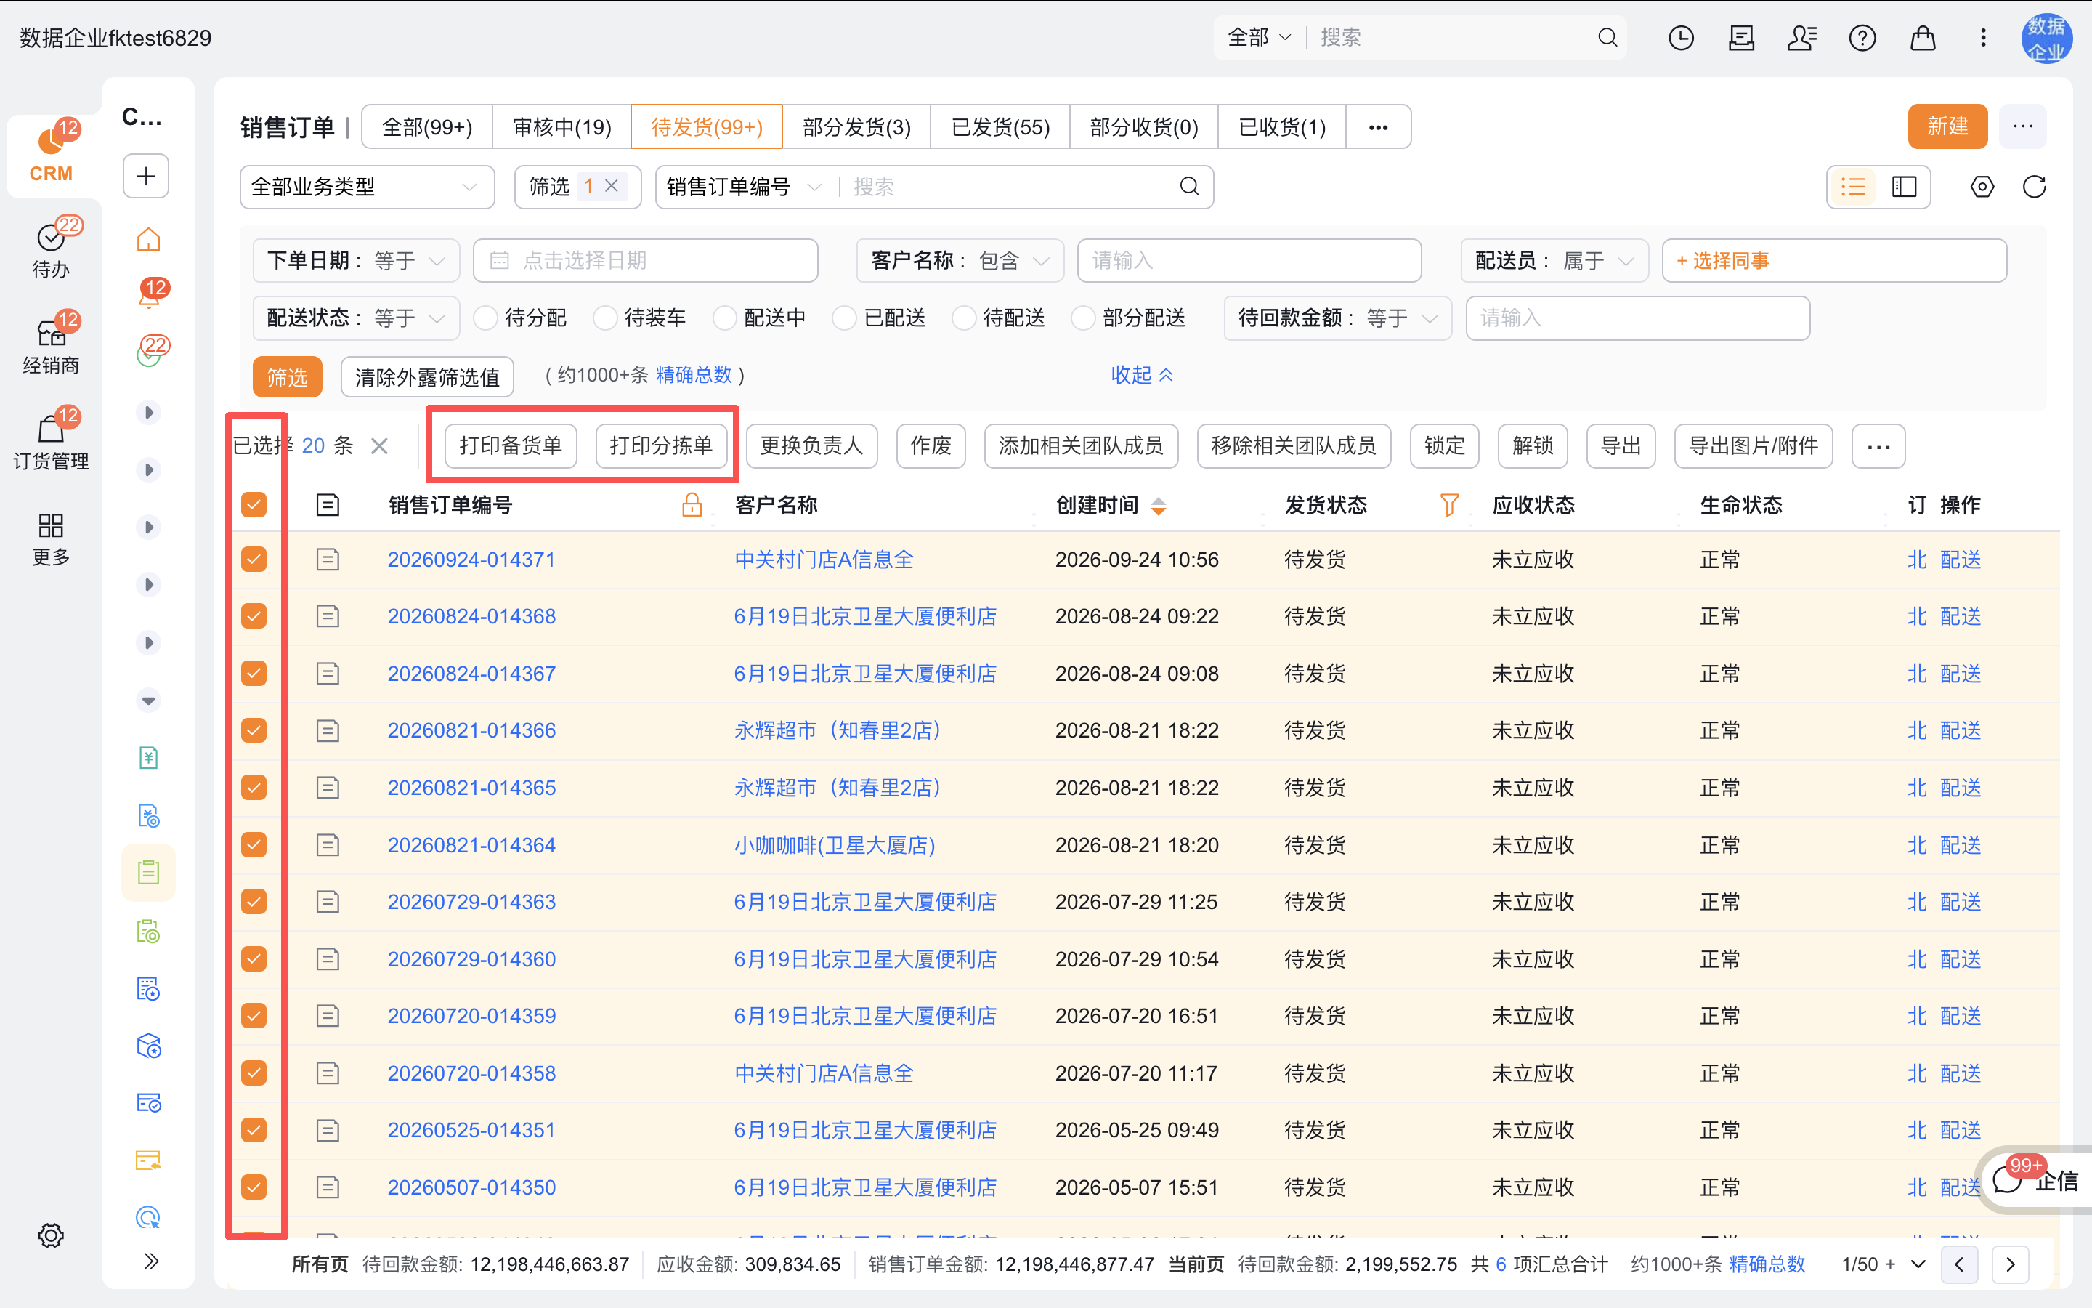Select the 待分配 delivery status radio
Screen dimensions: 2092x1308
coord(486,318)
